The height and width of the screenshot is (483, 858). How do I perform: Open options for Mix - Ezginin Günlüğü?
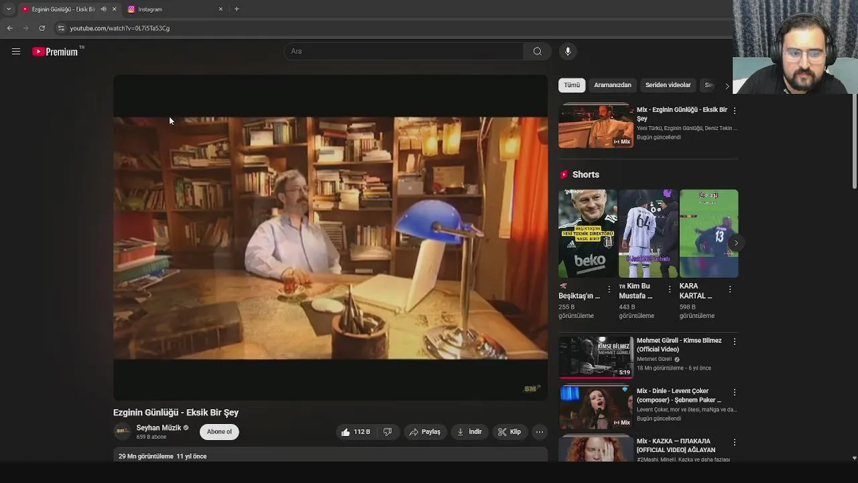coord(735,111)
